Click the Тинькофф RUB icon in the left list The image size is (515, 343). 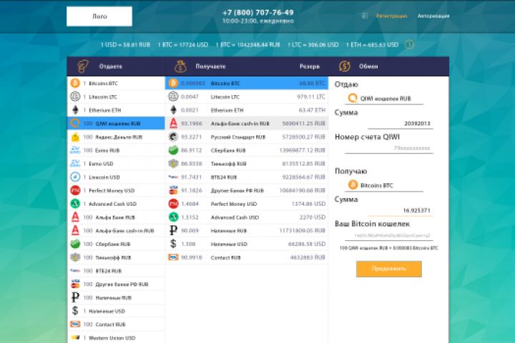(x=75, y=257)
